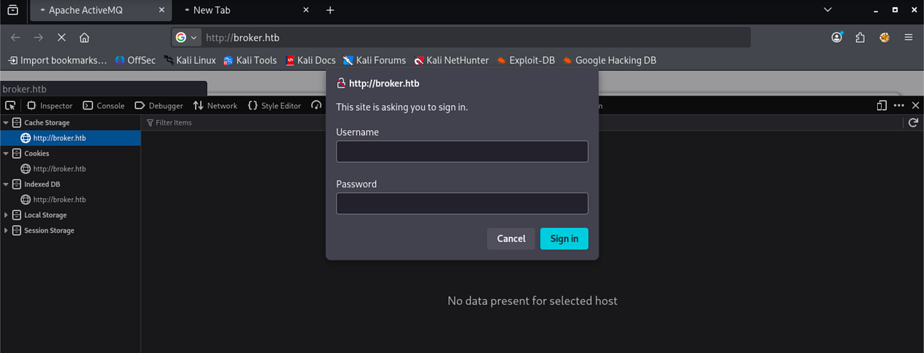The height and width of the screenshot is (353, 924).
Task: Stop loading the page
Action: click(61, 38)
